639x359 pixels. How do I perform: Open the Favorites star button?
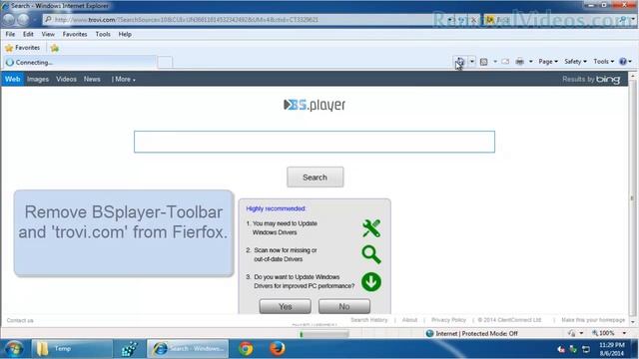point(22,48)
